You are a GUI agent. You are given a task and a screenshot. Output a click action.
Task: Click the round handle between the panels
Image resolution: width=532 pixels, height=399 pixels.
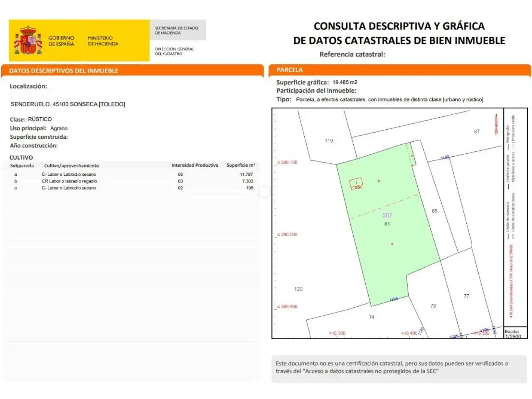pyautogui.click(x=264, y=192)
